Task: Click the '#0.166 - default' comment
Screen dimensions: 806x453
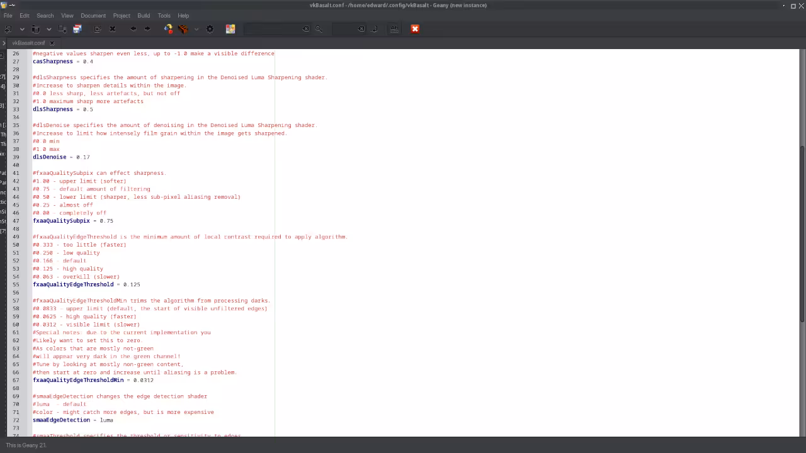Action: coord(59,260)
